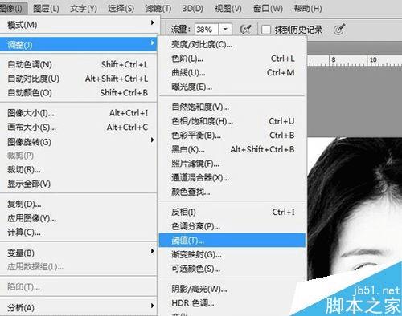Select 色调分离(P)... adjustment
The image size is (402, 316).
click(232, 226)
